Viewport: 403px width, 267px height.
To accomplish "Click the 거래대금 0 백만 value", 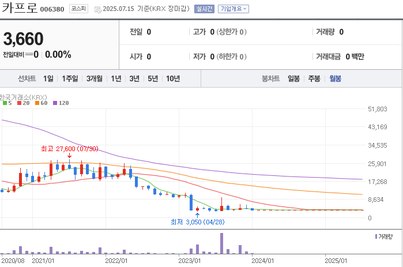I will click(340, 57).
